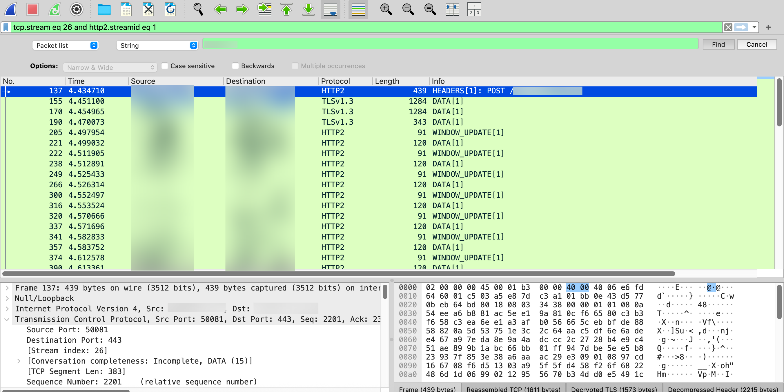Zoom in on the packet list text
The image size is (784, 392).
pyautogui.click(x=386, y=10)
